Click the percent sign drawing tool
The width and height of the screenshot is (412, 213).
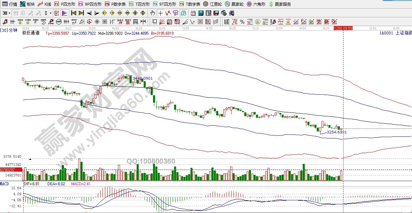point(242,22)
